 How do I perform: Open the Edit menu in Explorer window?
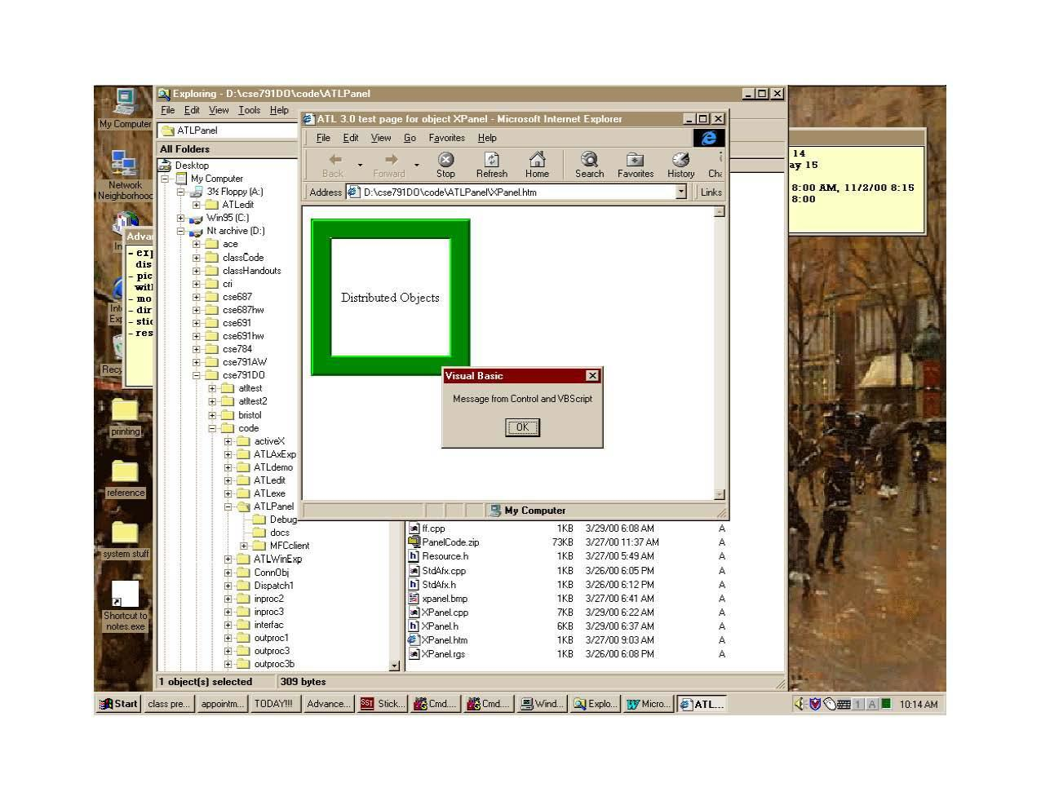click(192, 110)
